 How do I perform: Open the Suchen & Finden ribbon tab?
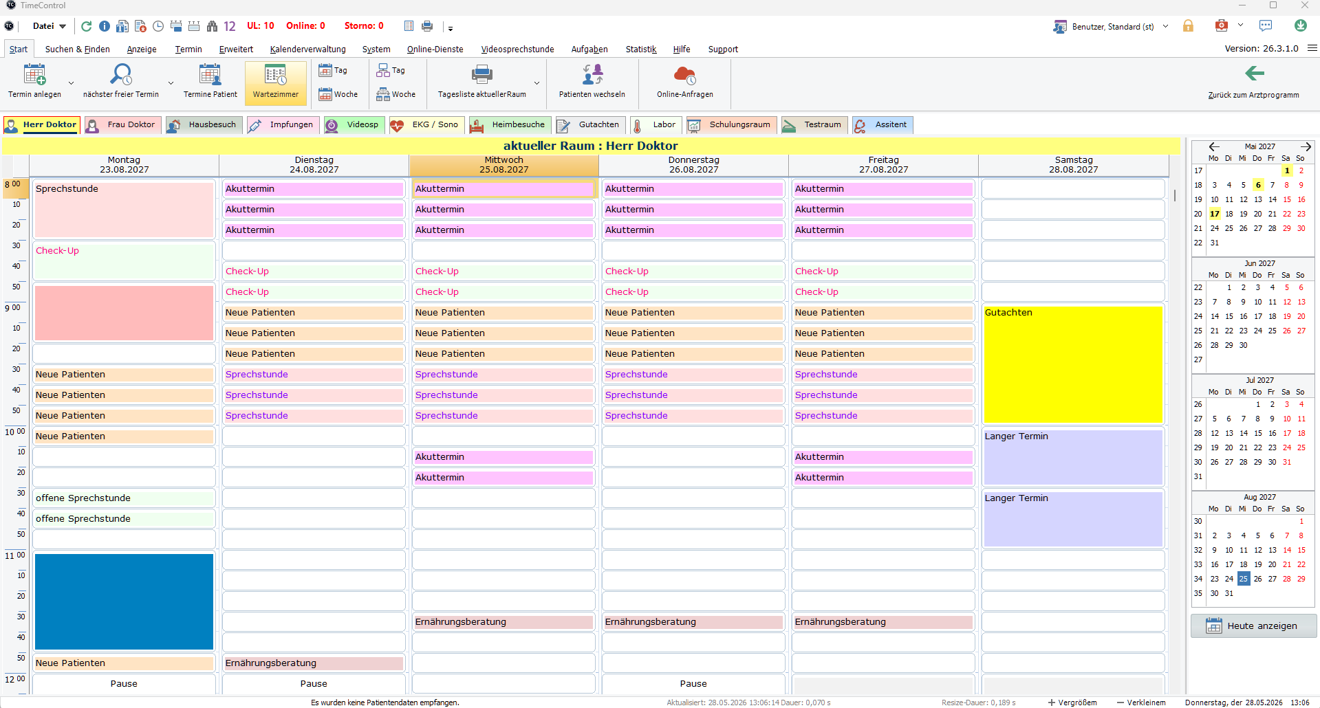pyautogui.click(x=78, y=49)
